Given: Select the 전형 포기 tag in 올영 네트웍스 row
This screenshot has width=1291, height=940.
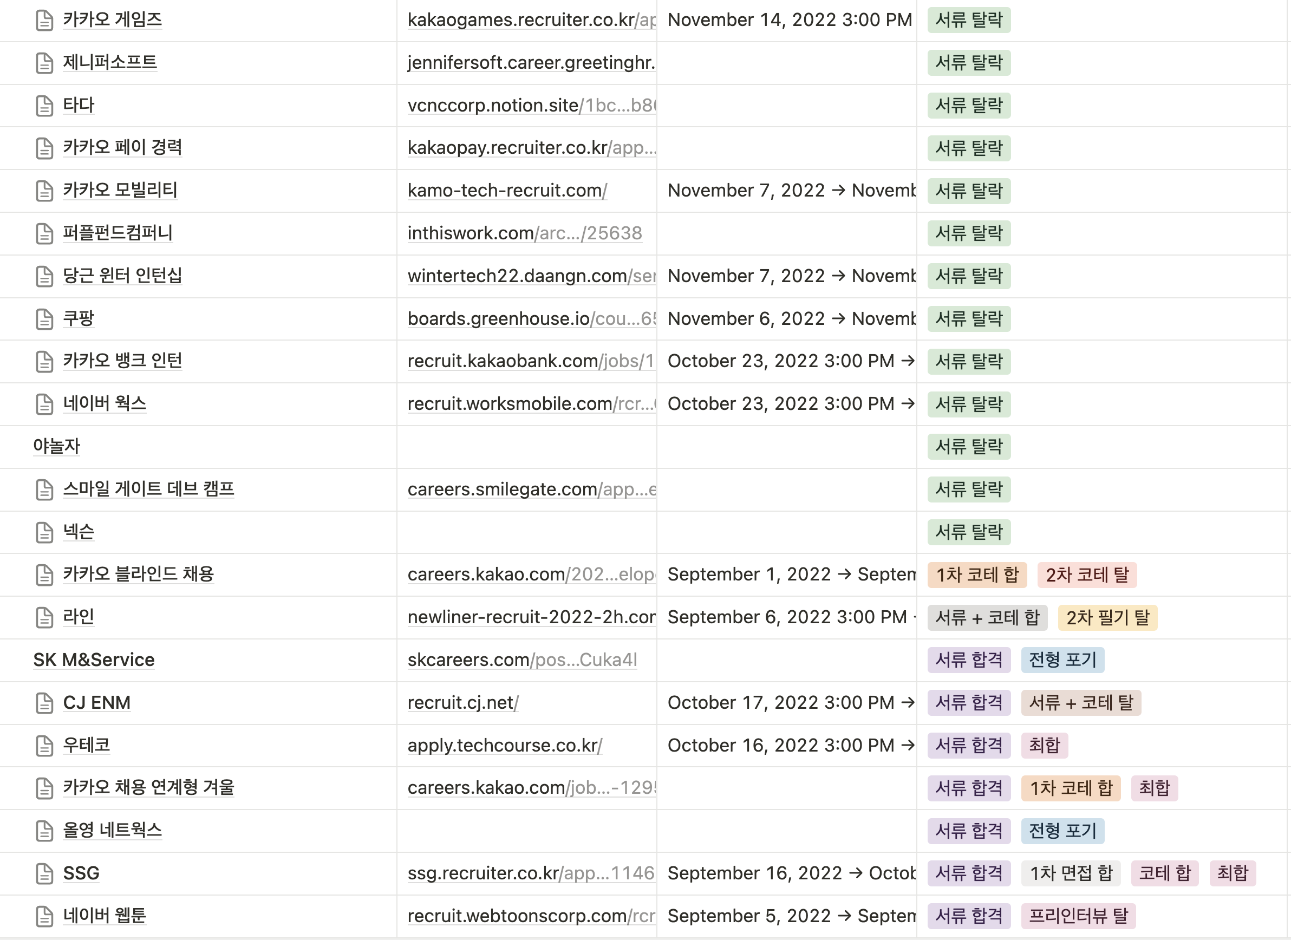Looking at the screenshot, I should pos(1062,831).
